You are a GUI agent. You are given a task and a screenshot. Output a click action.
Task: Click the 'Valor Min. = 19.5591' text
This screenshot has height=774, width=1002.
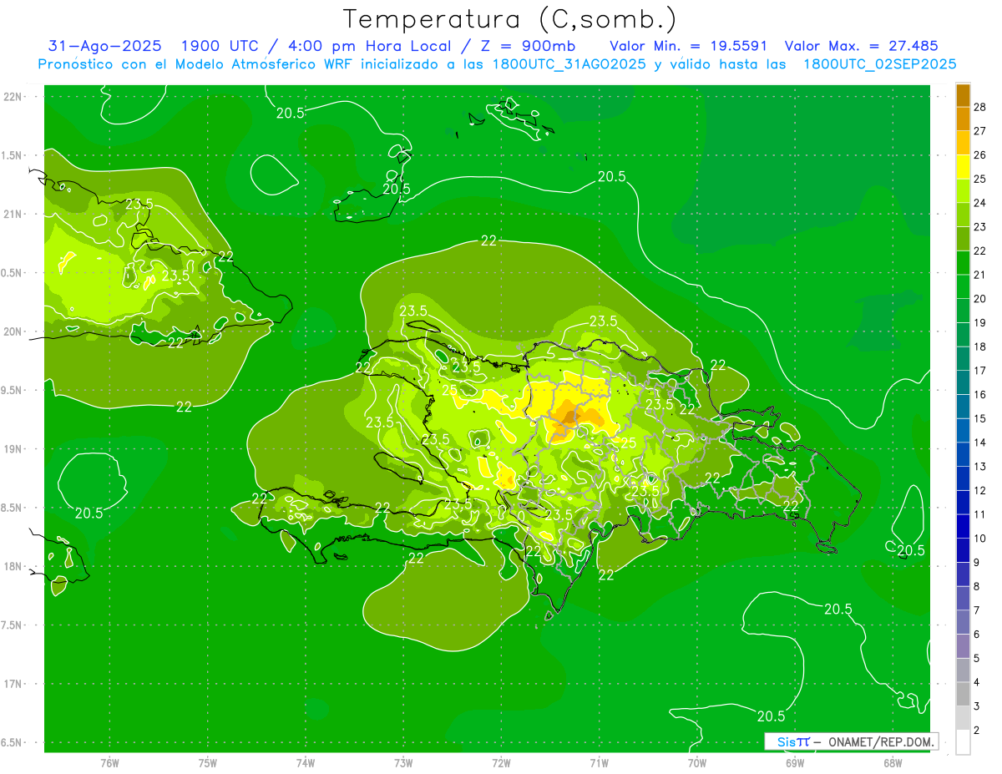[x=688, y=46]
